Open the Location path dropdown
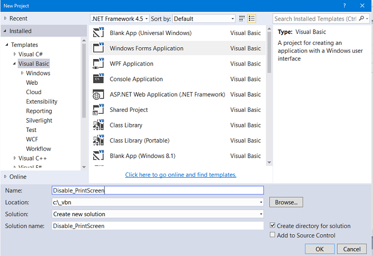Viewport: 373px width, 256px height. point(261,202)
